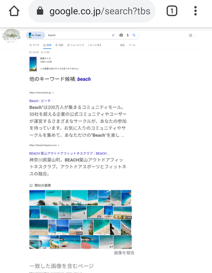Switch to the すべて search tab
The height and width of the screenshot is (273, 212).
(x=34, y=45)
